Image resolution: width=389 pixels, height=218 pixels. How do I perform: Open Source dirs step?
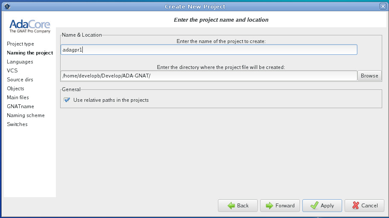20,80
